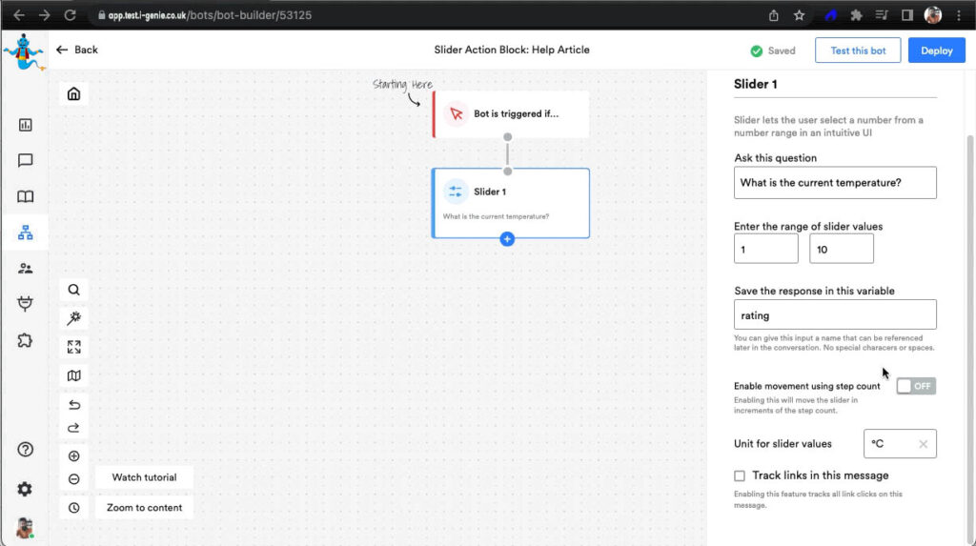Clear the °C unit with X icon
The width and height of the screenshot is (976, 546).
[923, 444]
